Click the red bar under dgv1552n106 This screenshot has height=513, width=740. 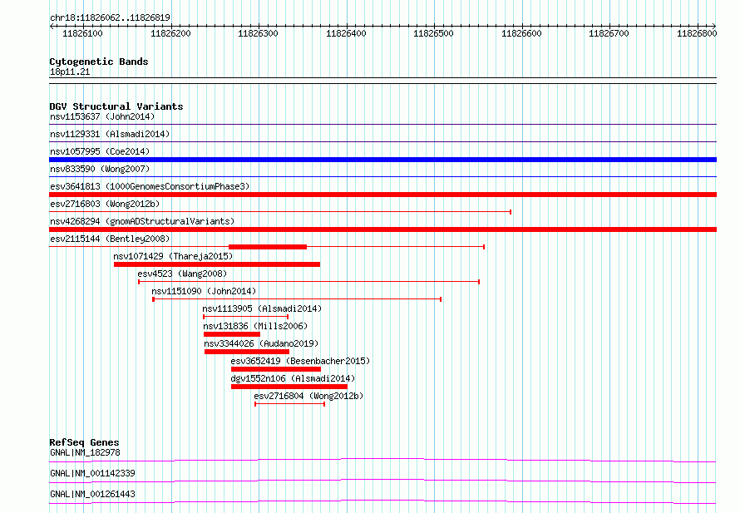pyautogui.click(x=289, y=387)
